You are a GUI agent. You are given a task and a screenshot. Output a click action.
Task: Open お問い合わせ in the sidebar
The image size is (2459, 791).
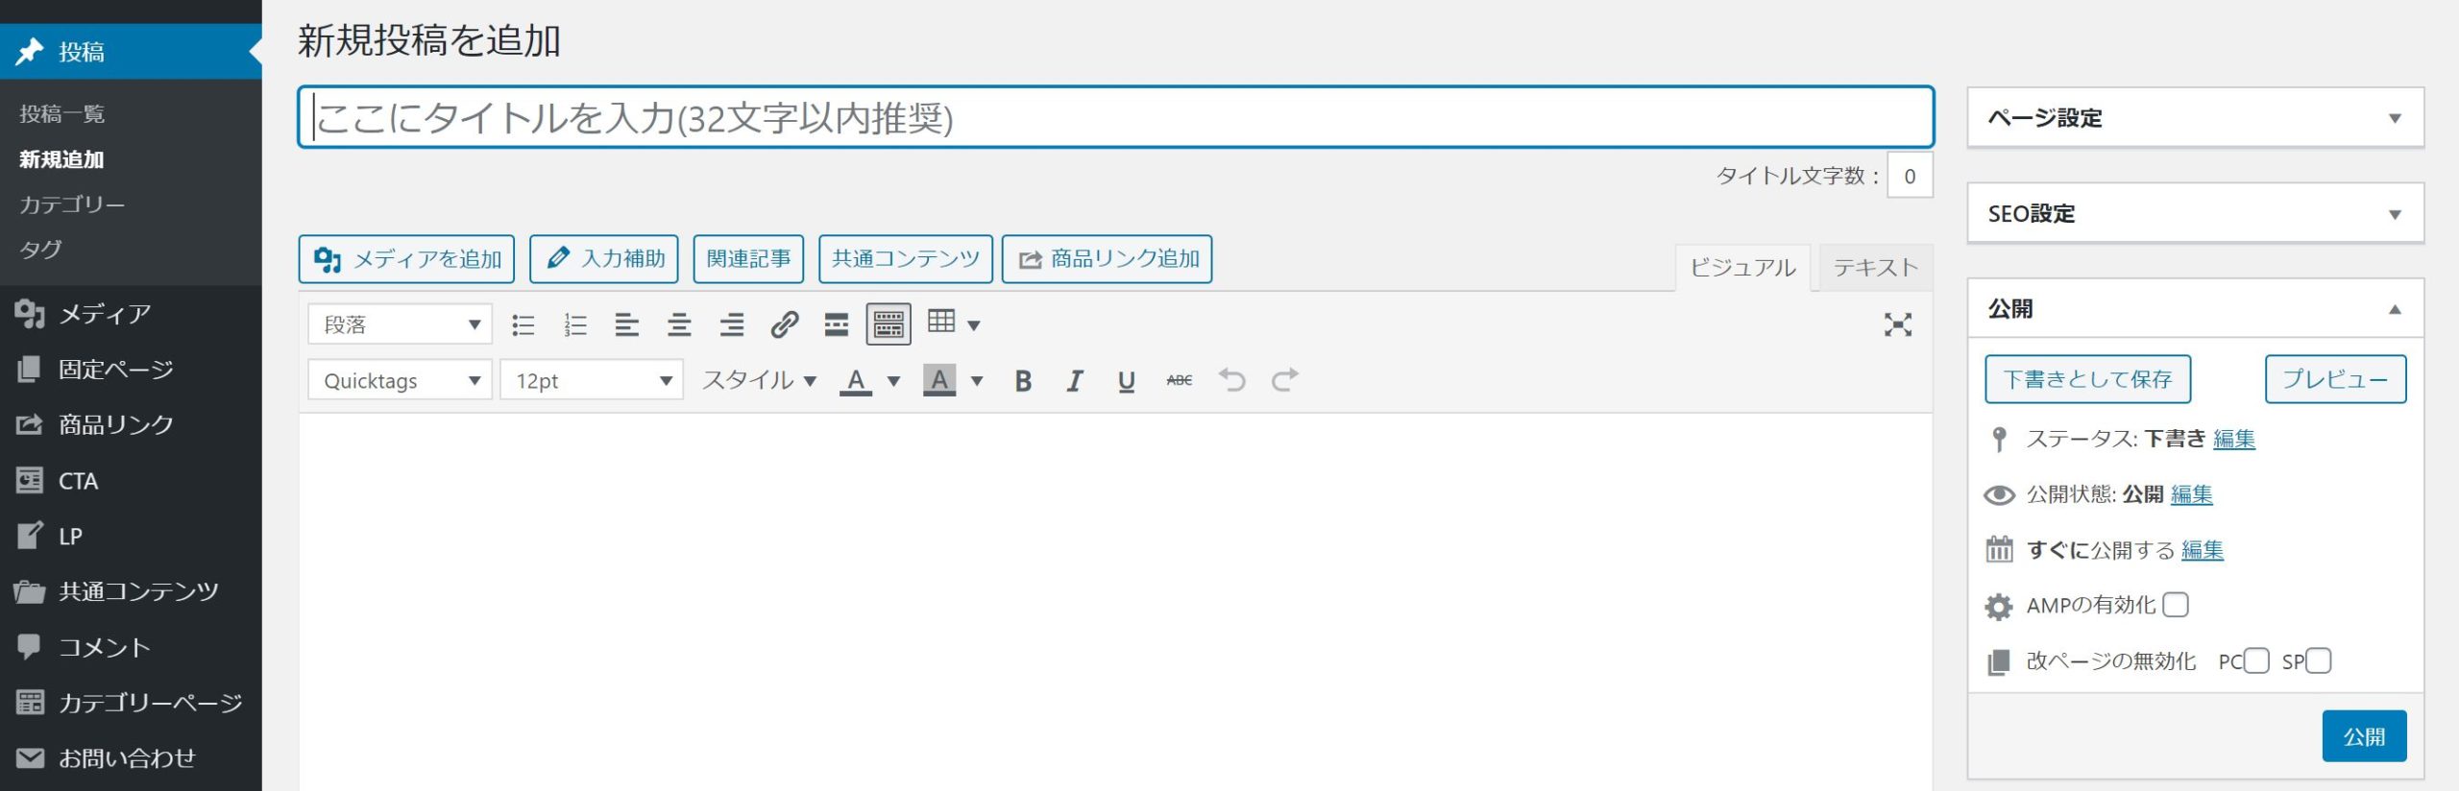[131, 758]
